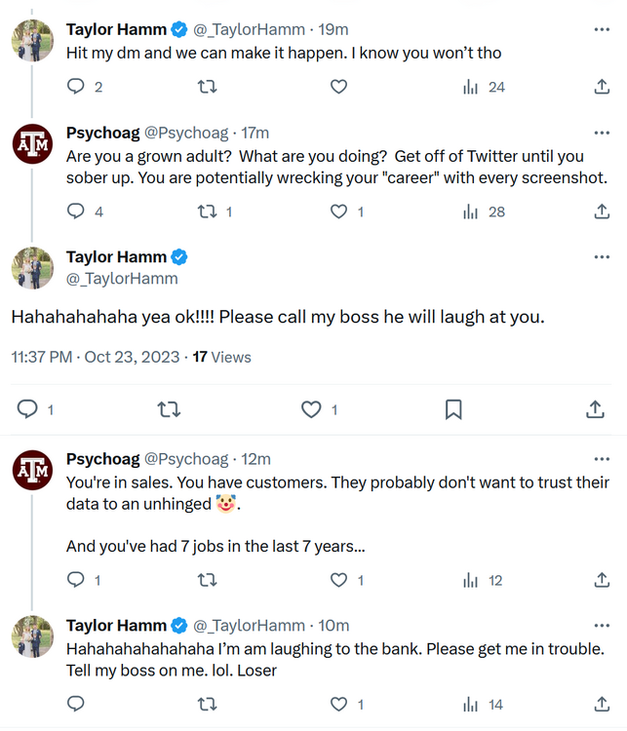The height and width of the screenshot is (731, 627).
Task: Reply to the 'laughing to the bank' tweet
Action: click(76, 704)
